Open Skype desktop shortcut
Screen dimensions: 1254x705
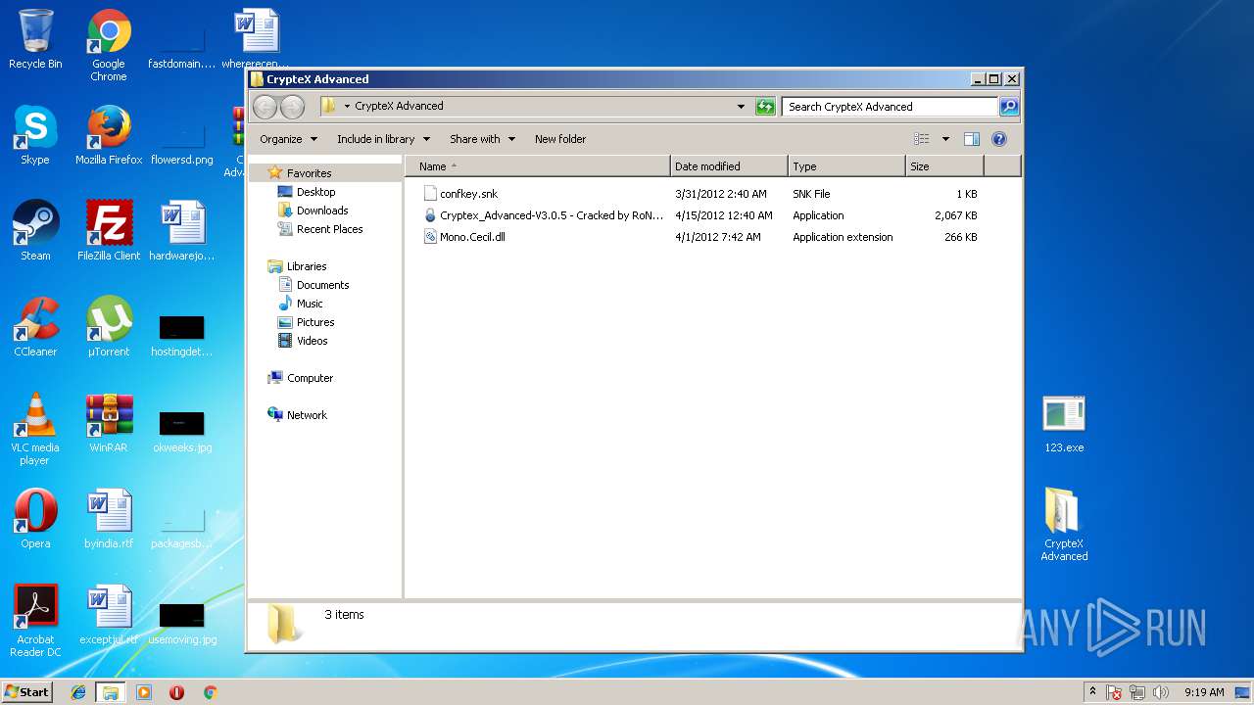(35, 135)
